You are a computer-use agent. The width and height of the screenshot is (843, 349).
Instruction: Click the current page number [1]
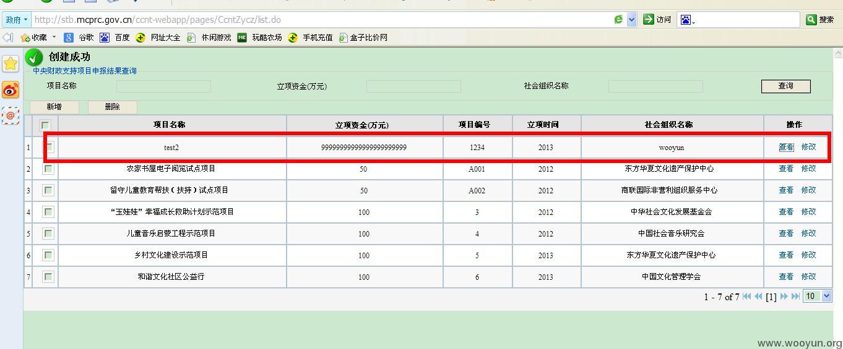[x=771, y=297]
